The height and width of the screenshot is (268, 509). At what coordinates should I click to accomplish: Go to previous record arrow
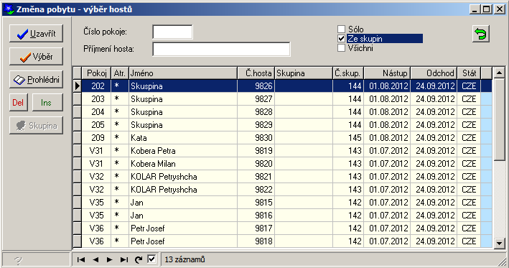(95, 259)
